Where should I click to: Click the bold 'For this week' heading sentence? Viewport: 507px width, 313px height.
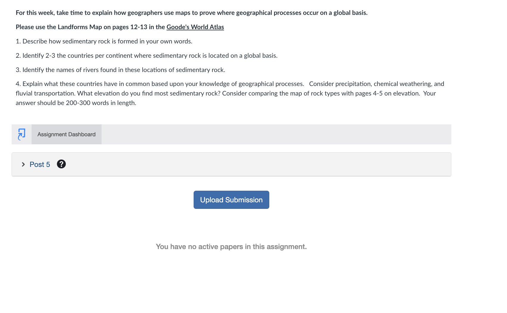click(192, 12)
